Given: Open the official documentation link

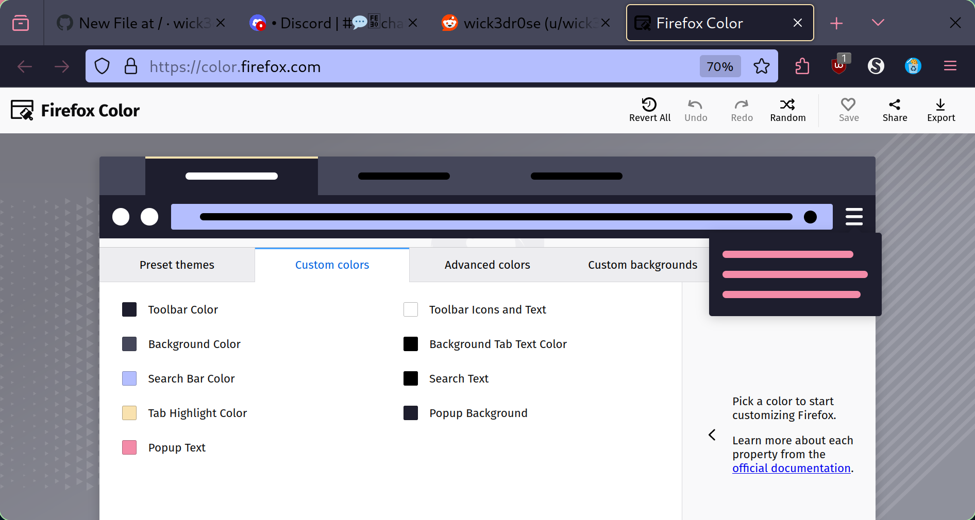Looking at the screenshot, I should (x=791, y=468).
